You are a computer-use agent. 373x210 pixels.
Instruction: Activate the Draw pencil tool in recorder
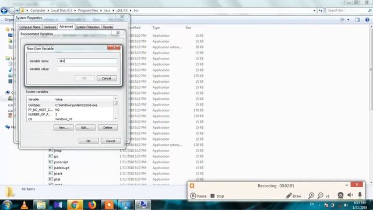(294, 196)
